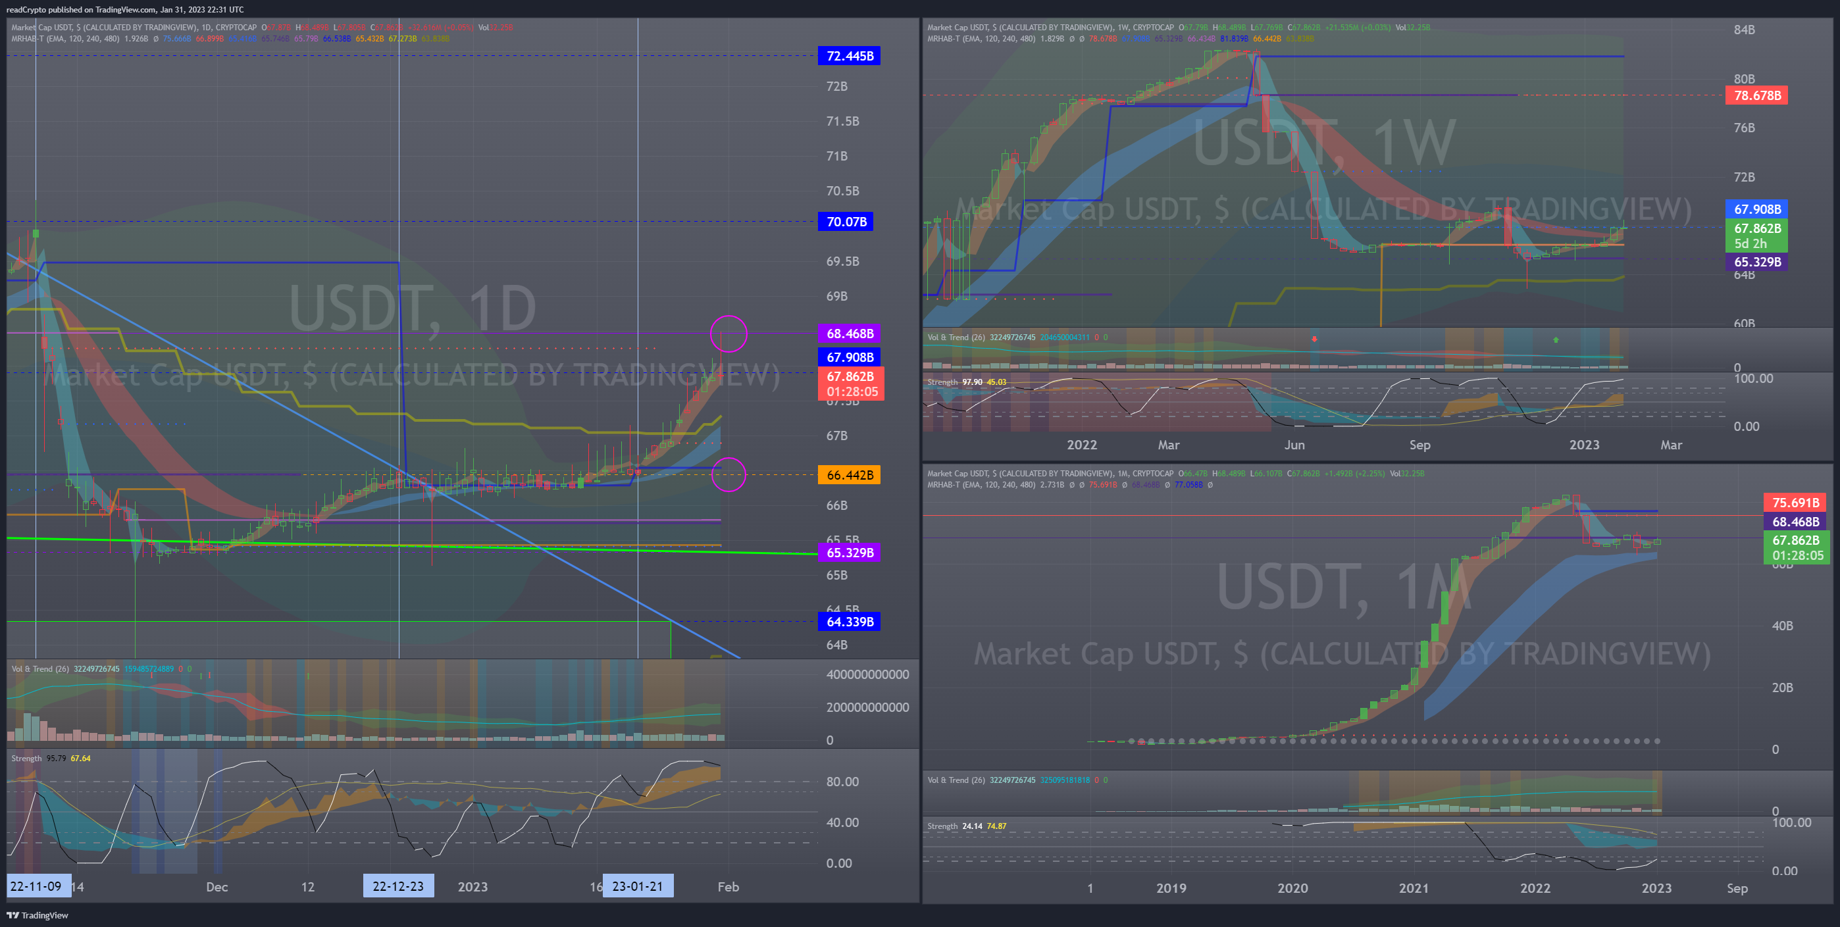Click the 400000000000 volume axis label
The height and width of the screenshot is (927, 1840).
click(x=867, y=674)
